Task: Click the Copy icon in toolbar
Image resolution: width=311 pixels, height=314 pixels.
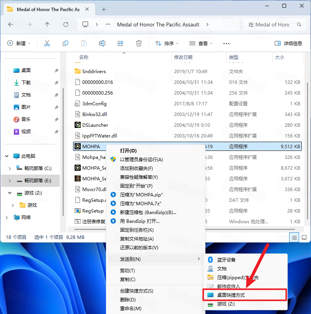Action: (x=65, y=43)
